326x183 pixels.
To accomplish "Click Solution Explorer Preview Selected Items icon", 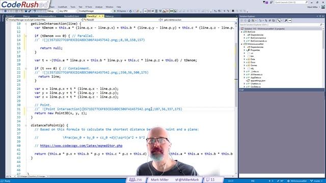I will (x=290, y=20).
